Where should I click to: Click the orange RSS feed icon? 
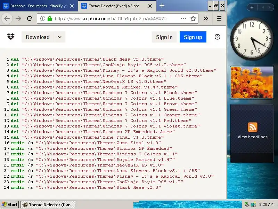tap(253, 127)
